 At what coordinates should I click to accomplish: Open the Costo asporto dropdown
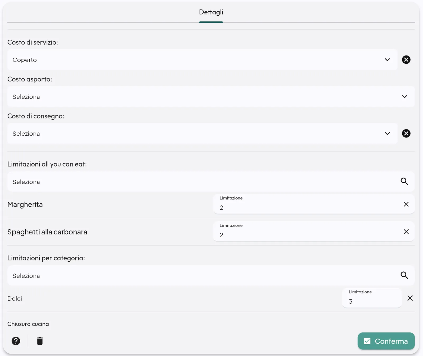[211, 96]
